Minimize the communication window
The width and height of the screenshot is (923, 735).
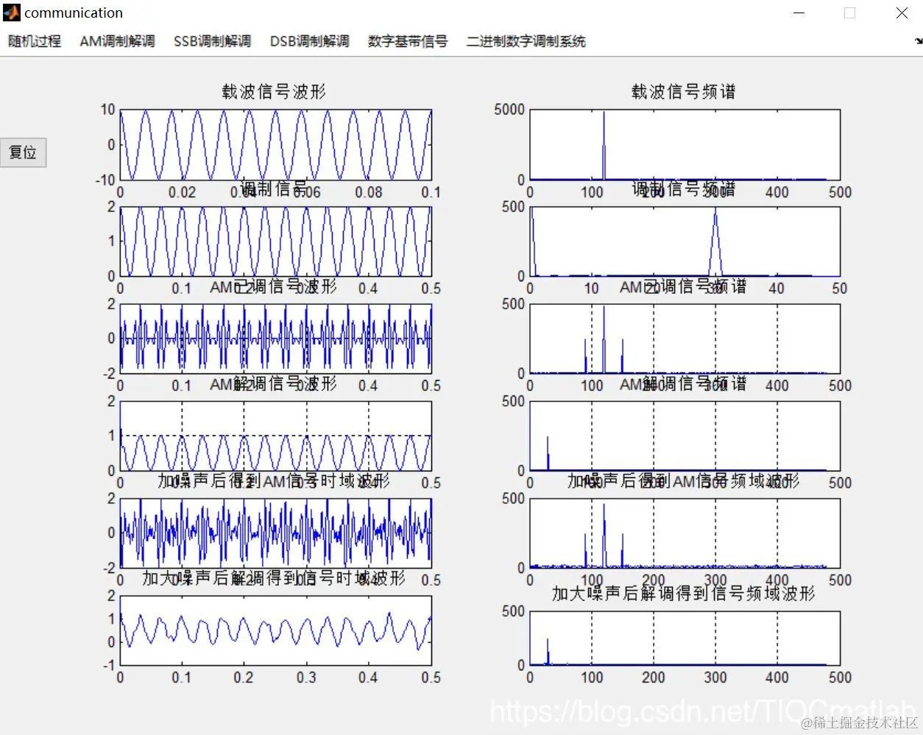pos(799,13)
